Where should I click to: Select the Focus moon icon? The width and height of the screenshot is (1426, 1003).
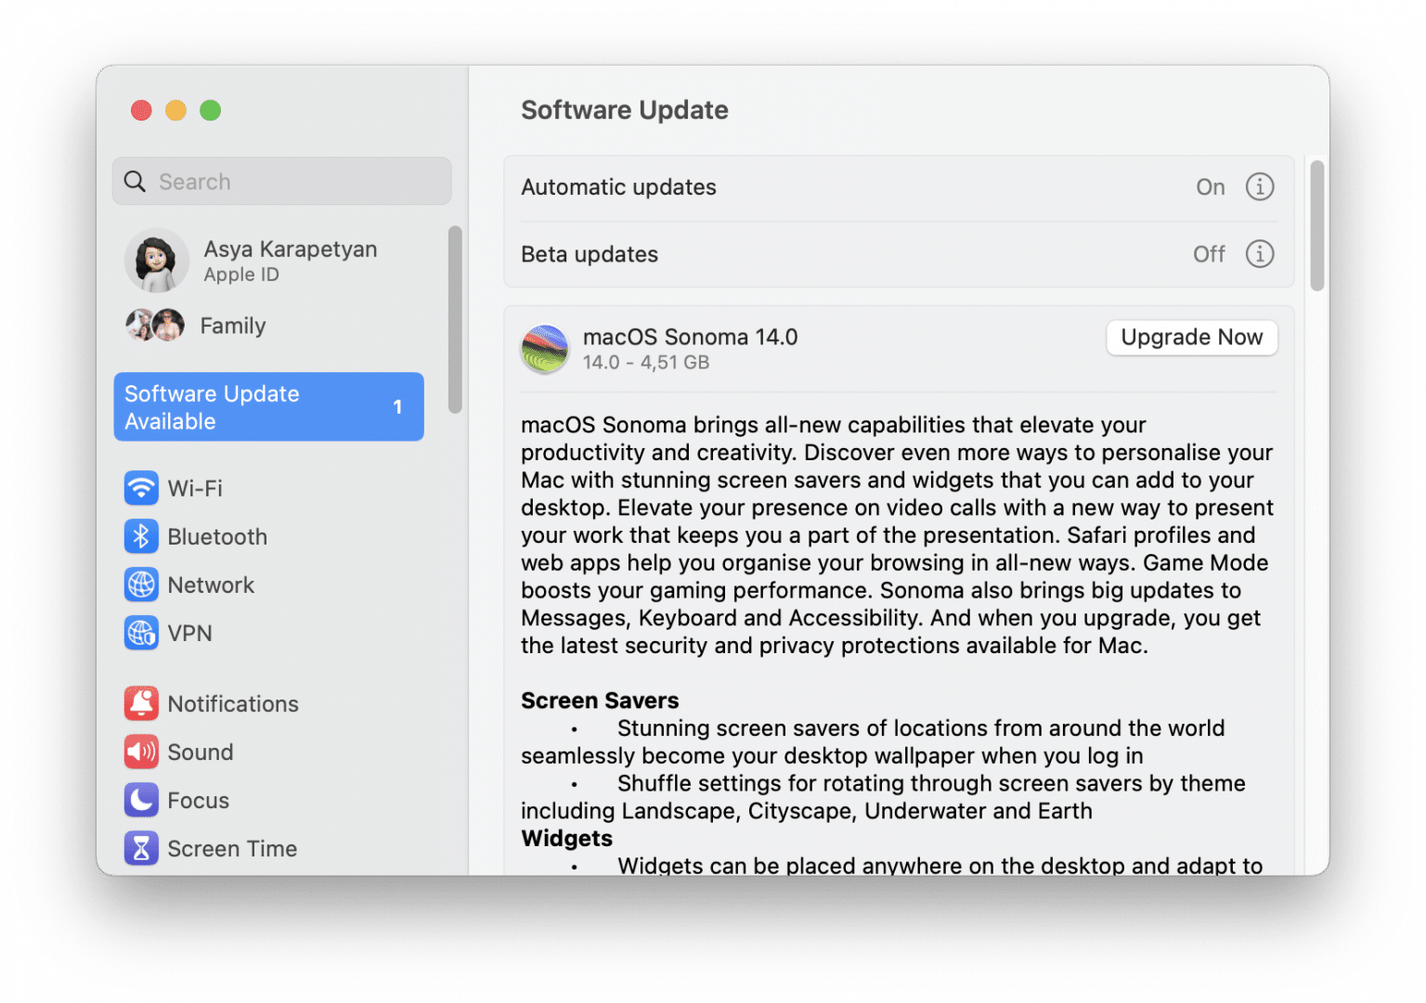coord(141,800)
